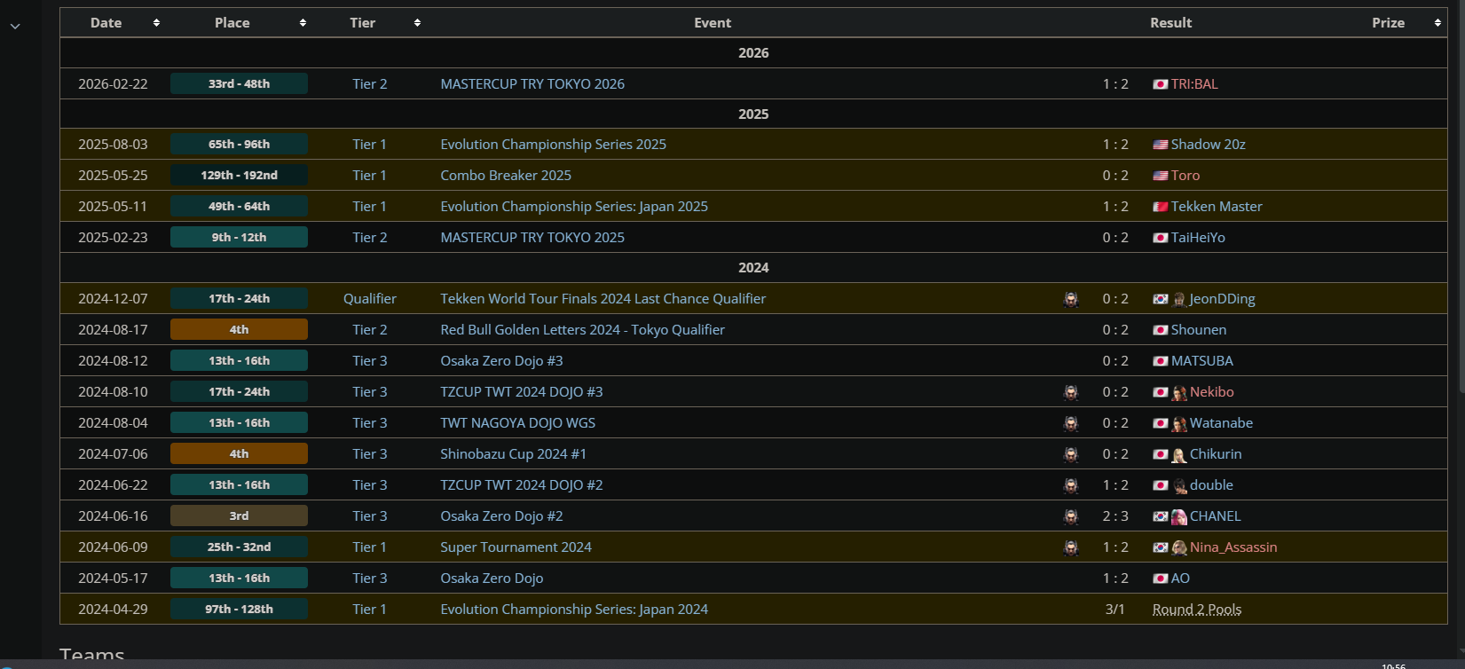Image resolution: width=1465 pixels, height=669 pixels.
Task: Click the character icon in the Super Tournament 2024 event row
Action: tap(1071, 547)
